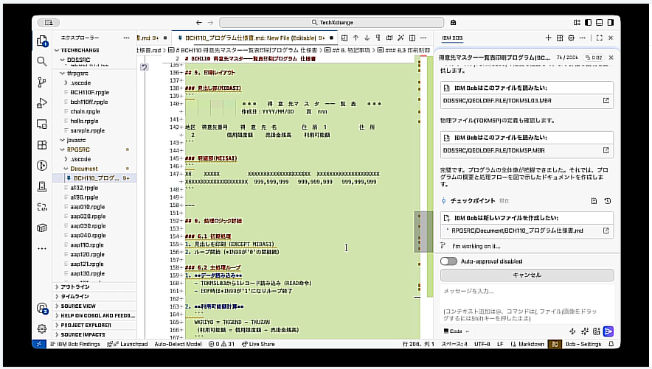Open TOKMSL03.MBR file link icon

[x=606, y=100]
